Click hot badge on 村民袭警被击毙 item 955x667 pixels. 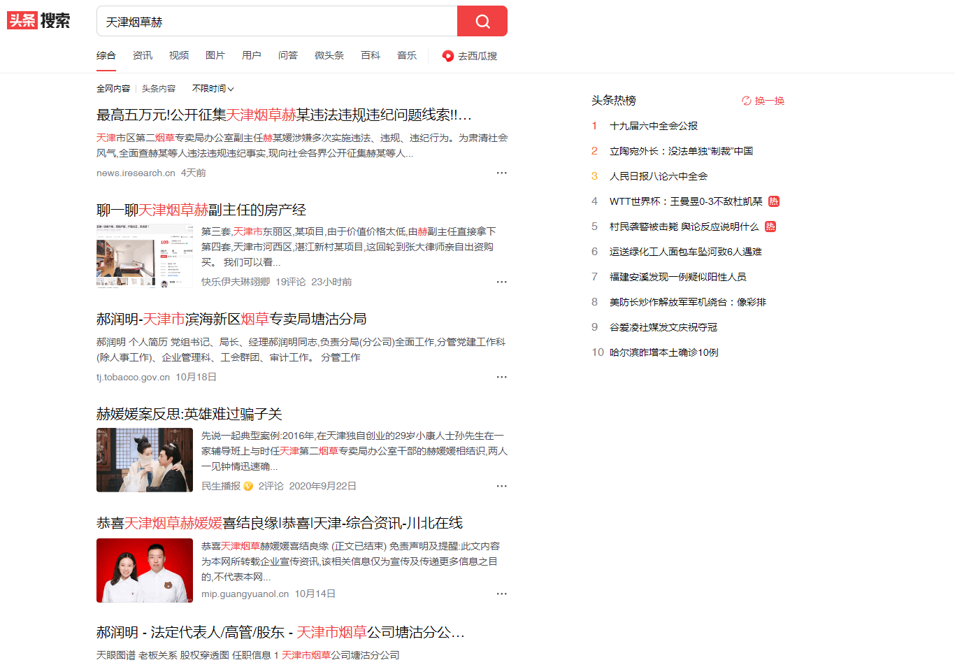point(770,227)
